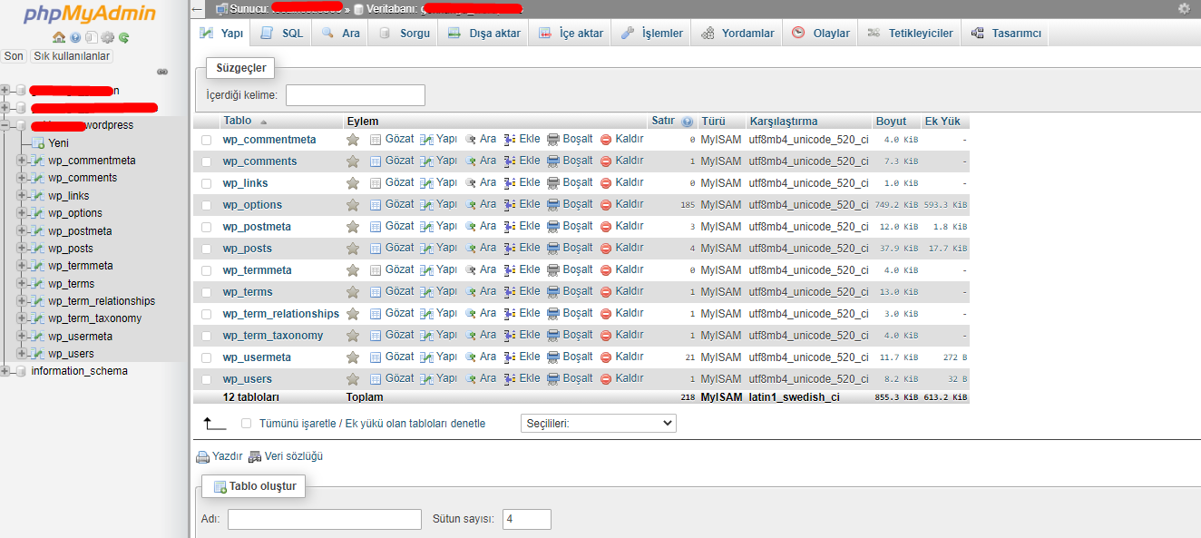Viewport: 1201px width, 538px height.
Task: Open the İşlemler tab
Action: 652,34
